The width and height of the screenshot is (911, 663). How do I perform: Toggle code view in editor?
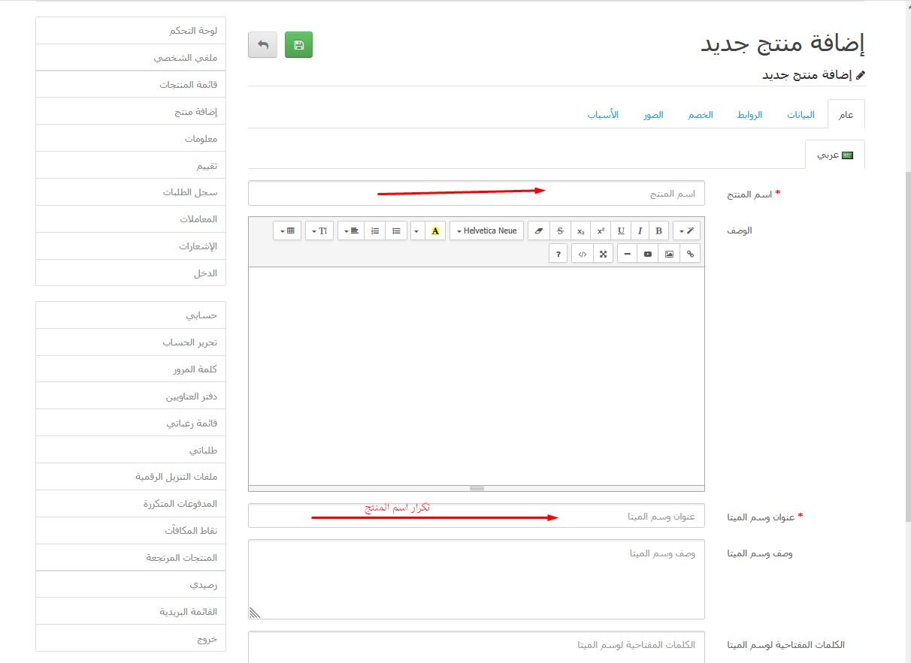tap(582, 254)
